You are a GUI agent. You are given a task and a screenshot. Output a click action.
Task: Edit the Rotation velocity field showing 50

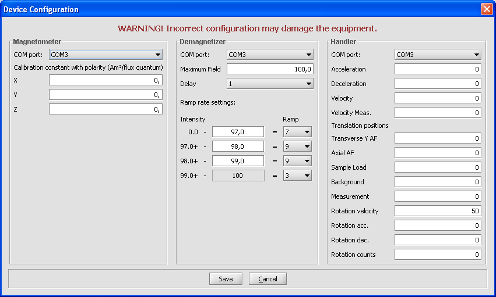(438, 210)
